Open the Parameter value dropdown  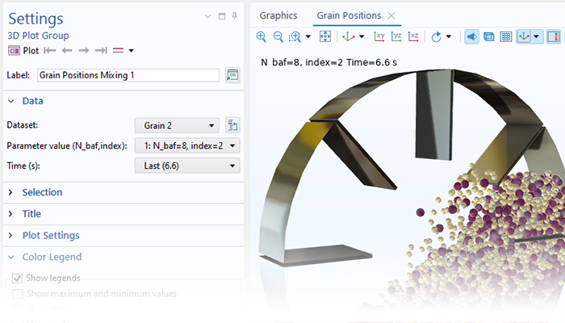pyautogui.click(x=186, y=145)
